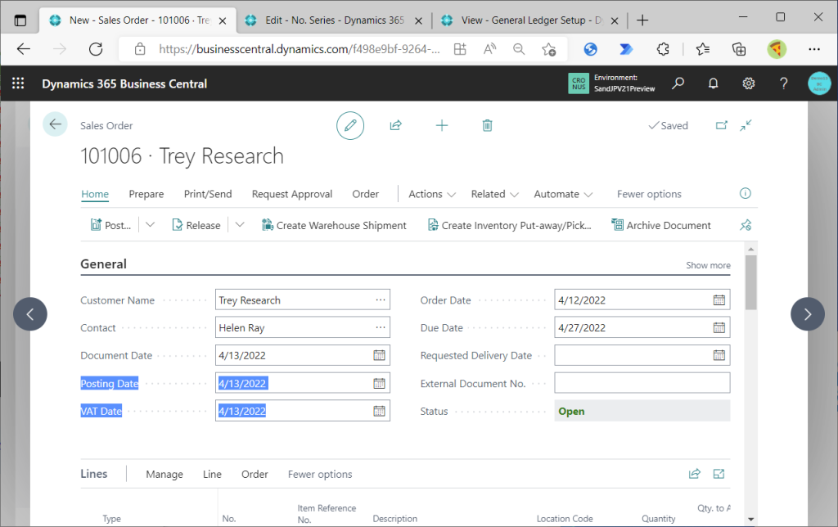Look up Contact with the ellipsis button

point(380,327)
